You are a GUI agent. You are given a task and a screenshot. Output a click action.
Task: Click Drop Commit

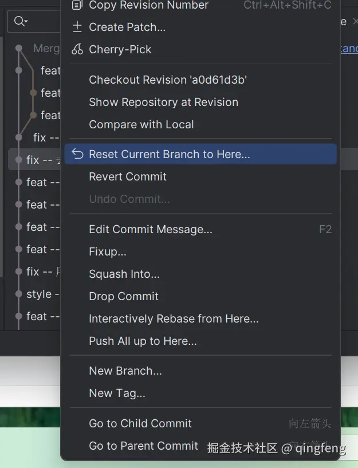coord(124,297)
